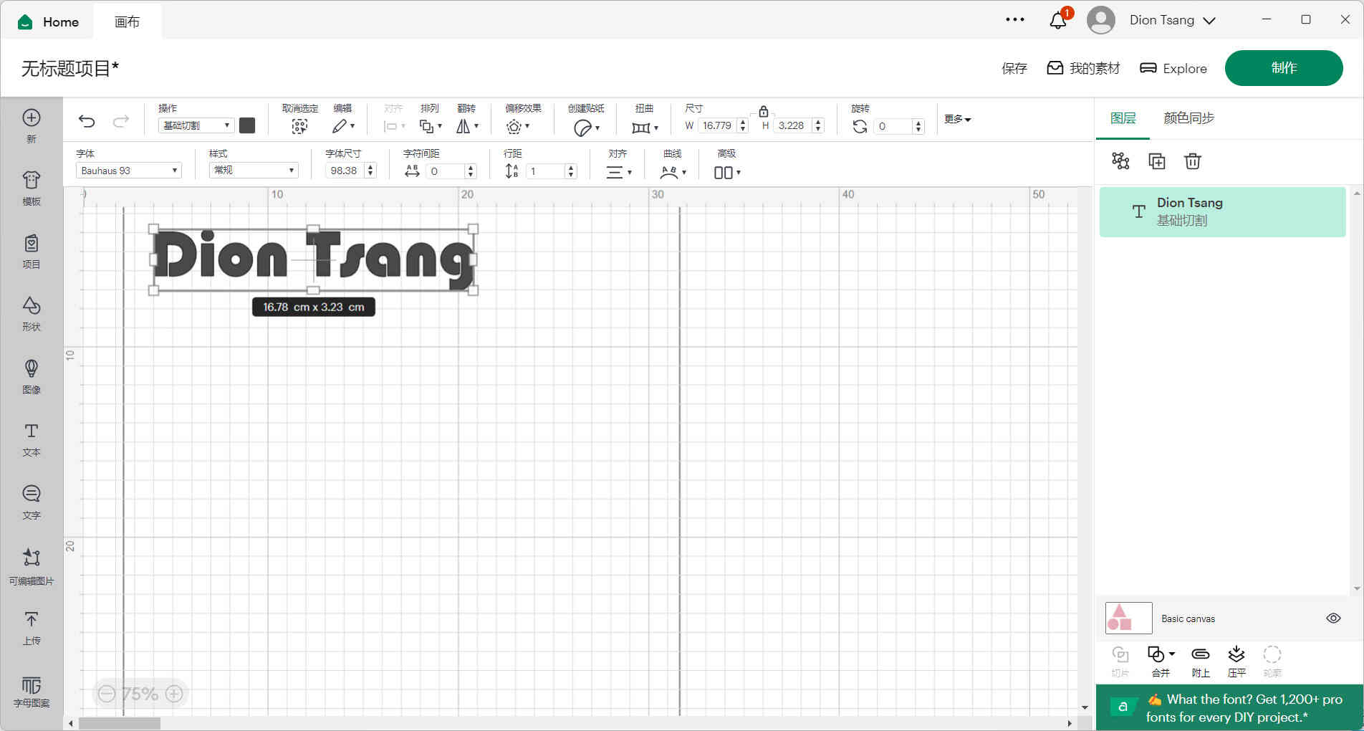
Task: Expand the Arrange dropdown
Action: pyautogui.click(x=431, y=127)
